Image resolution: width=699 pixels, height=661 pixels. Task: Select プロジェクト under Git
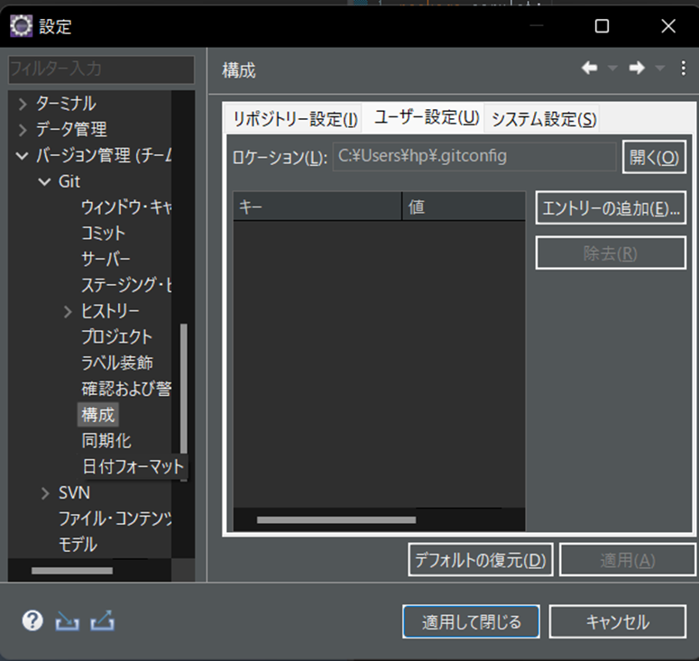(x=116, y=337)
